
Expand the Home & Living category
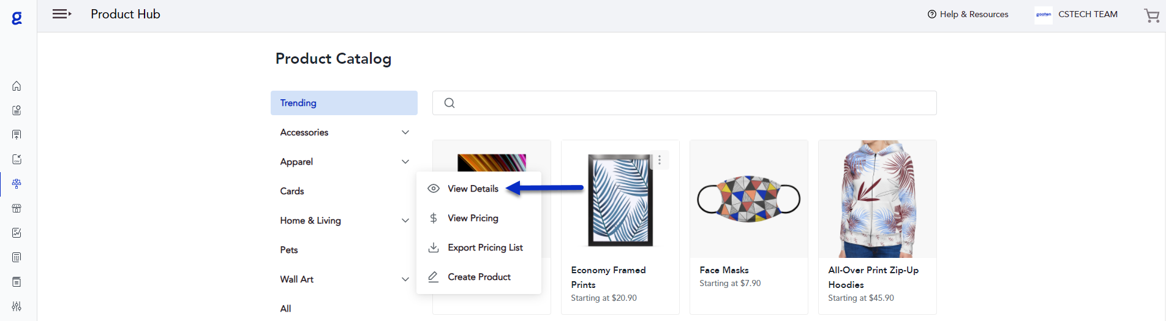tap(405, 221)
